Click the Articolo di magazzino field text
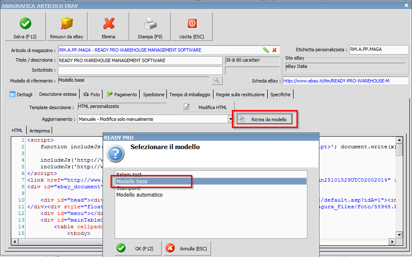This screenshot has height=257, width=412. click(131, 50)
